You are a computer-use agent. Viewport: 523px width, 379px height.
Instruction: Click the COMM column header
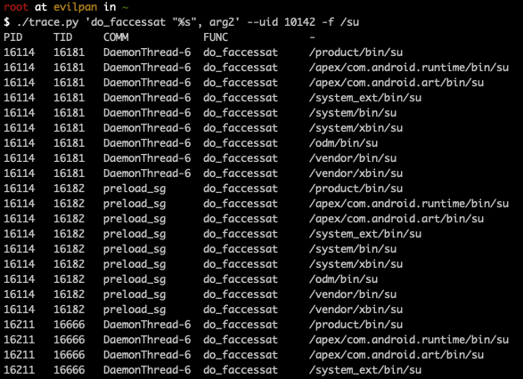pos(116,37)
